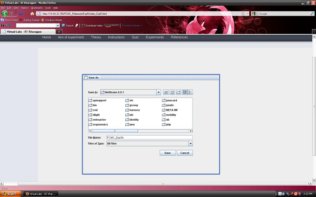The image size is (316, 197).
Task: Switch file view to List mode
Action: tap(184, 92)
